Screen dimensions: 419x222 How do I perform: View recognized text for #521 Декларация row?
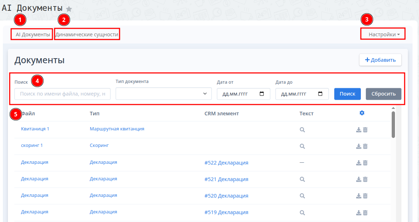pos(302,179)
